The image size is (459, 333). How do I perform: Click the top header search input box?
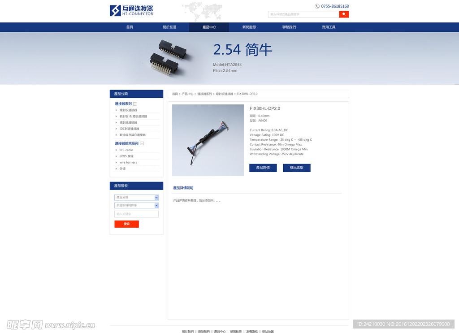[x=303, y=14]
